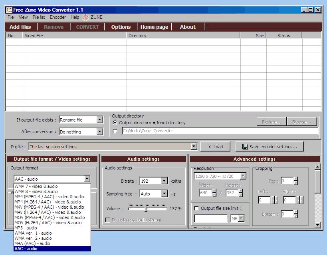The image size is (327, 255).
Task: Click the app icon in the title bar
Action: (9, 10)
